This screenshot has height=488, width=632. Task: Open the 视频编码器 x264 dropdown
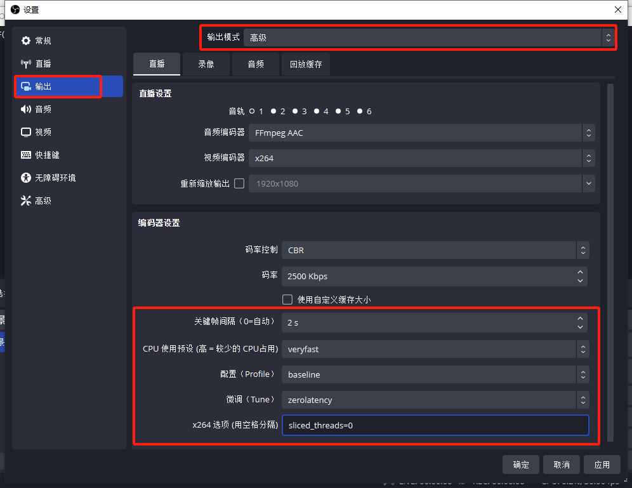421,159
